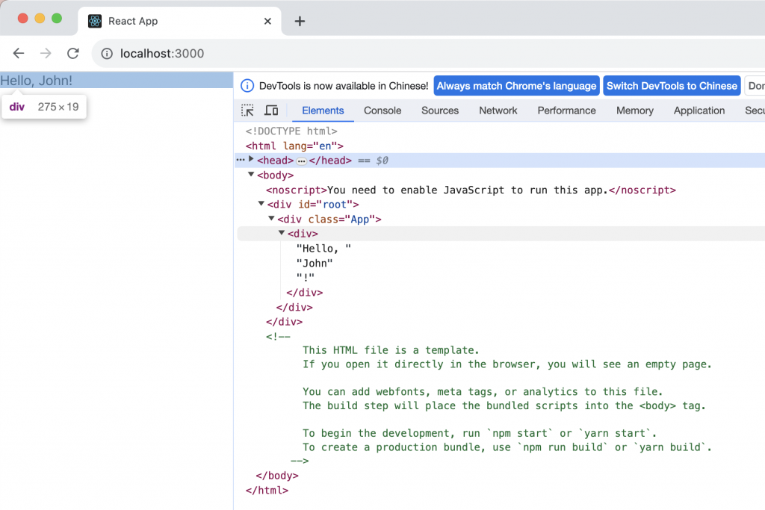
Task: Select the DOCTYPE html line
Action: tap(291, 131)
